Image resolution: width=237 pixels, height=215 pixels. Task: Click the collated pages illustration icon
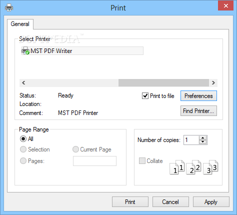tap(193, 167)
